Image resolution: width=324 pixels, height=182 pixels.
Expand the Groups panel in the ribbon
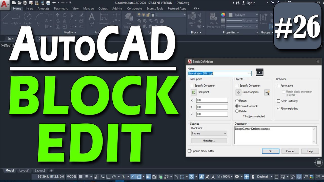(x=267, y=32)
